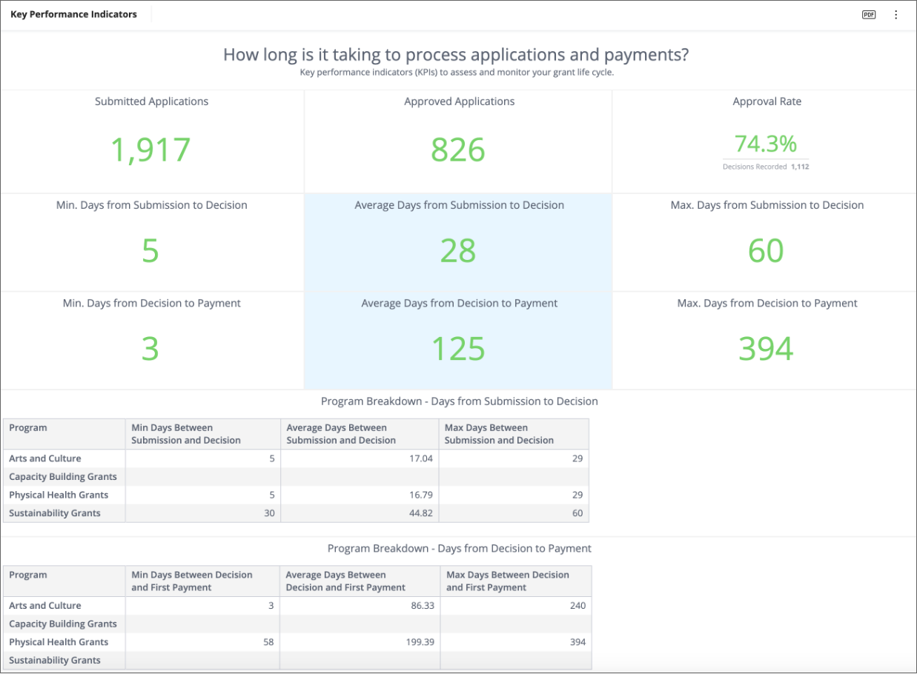Click the Average Days from Decision to Payment tile
The image size is (917, 674).
click(458, 341)
